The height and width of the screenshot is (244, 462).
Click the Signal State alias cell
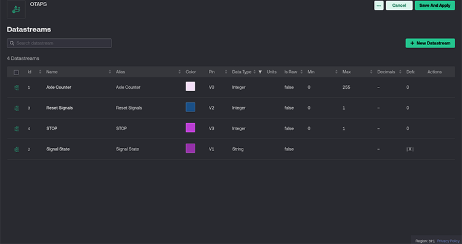(x=128, y=149)
